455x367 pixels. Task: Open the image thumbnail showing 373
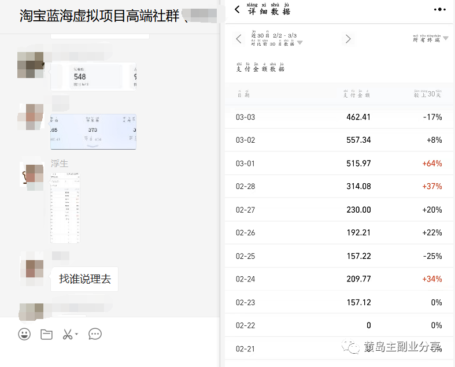[x=93, y=131]
